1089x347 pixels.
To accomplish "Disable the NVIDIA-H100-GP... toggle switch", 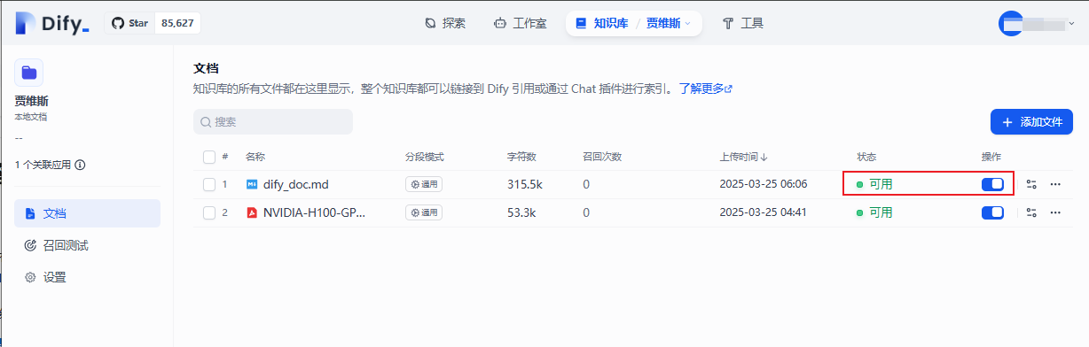I will 992,212.
